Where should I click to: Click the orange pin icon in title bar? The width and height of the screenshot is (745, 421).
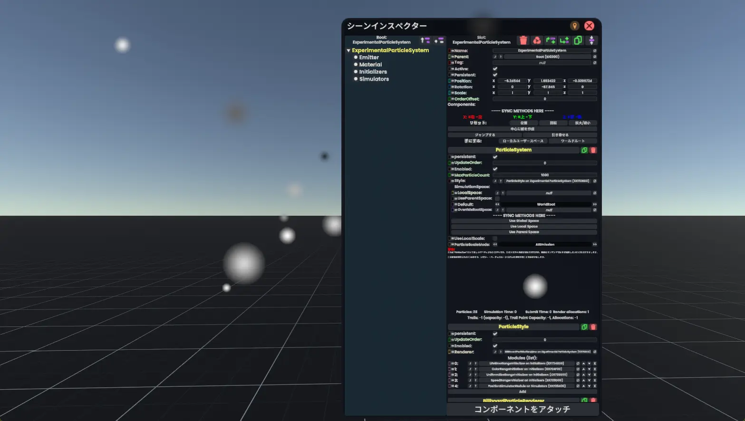(574, 26)
